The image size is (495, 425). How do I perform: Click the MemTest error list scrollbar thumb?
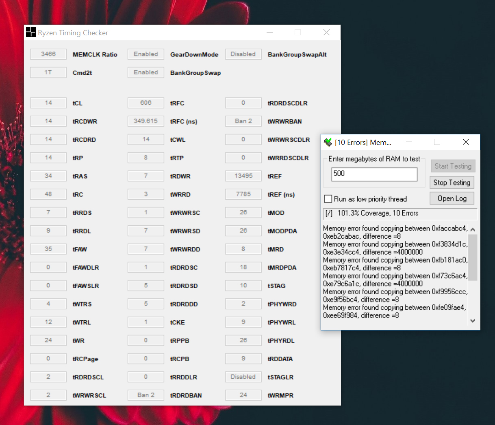click(473, 257)
